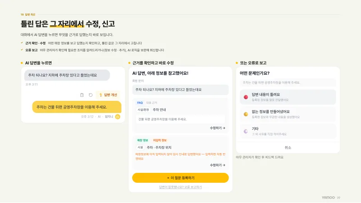Screen dimensions: 361x203
Task: Click the FAQ answer text field
Action: coord(180,119)
